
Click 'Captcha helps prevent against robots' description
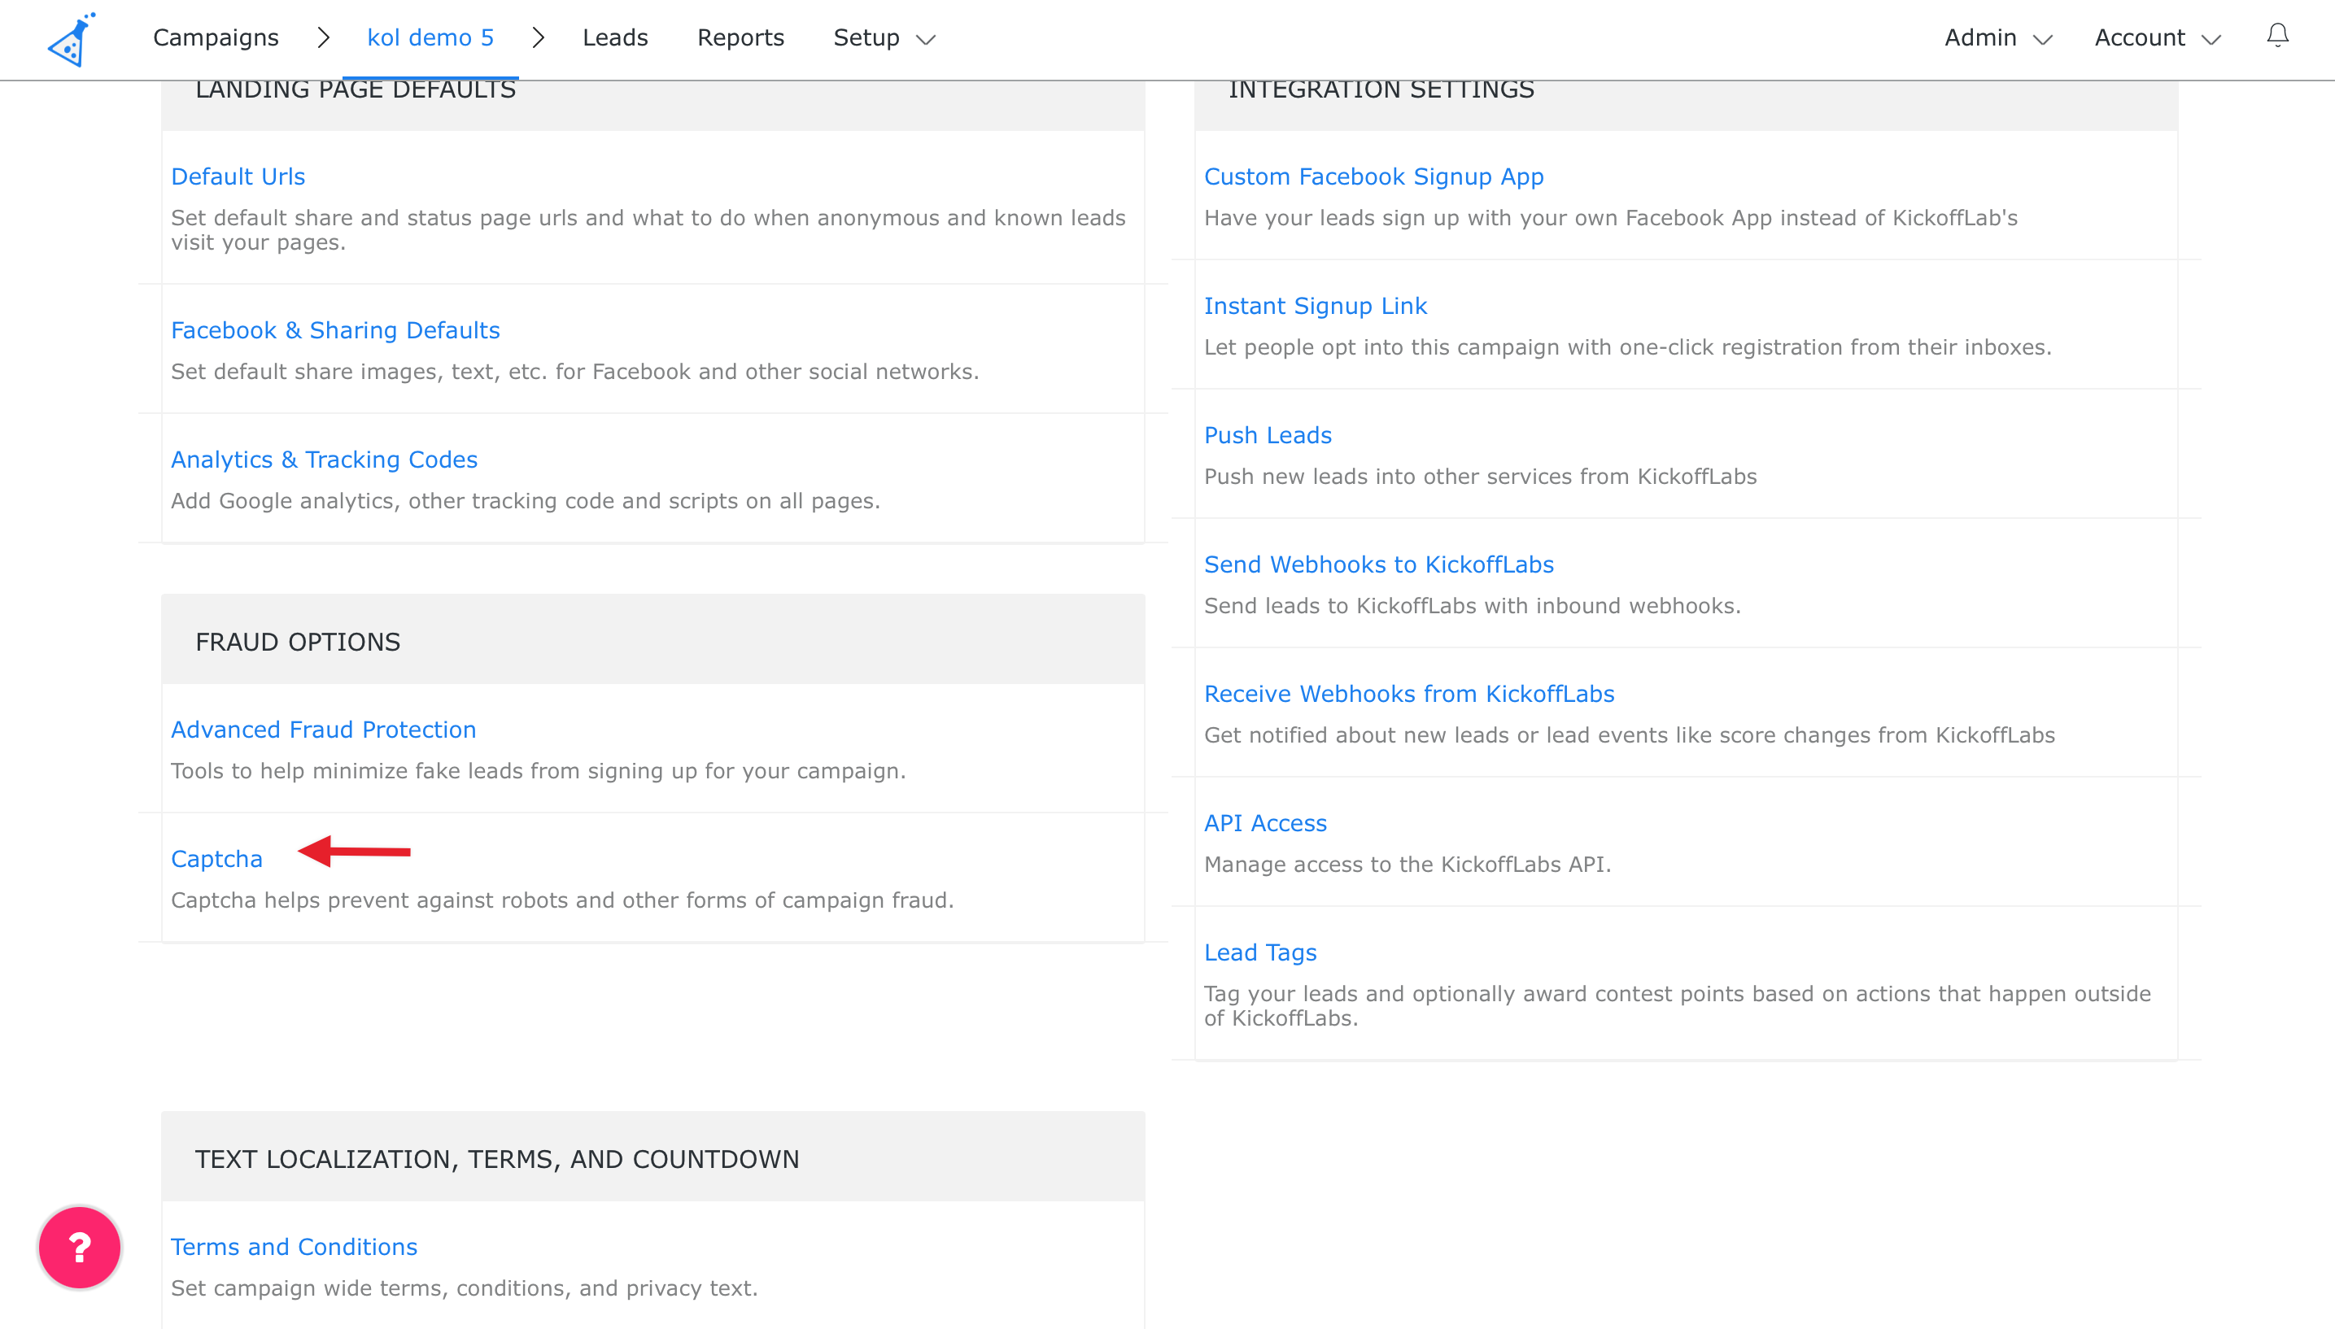point(562,900)
